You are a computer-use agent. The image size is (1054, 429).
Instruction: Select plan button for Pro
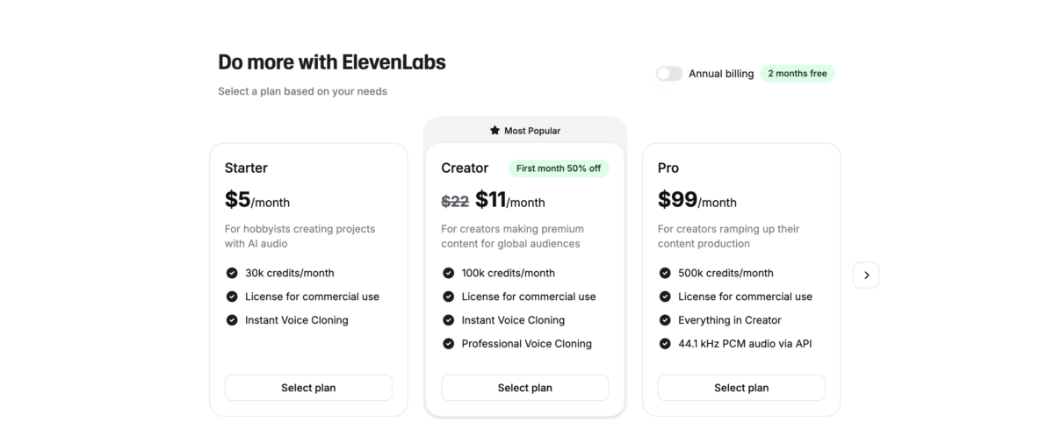741,388
